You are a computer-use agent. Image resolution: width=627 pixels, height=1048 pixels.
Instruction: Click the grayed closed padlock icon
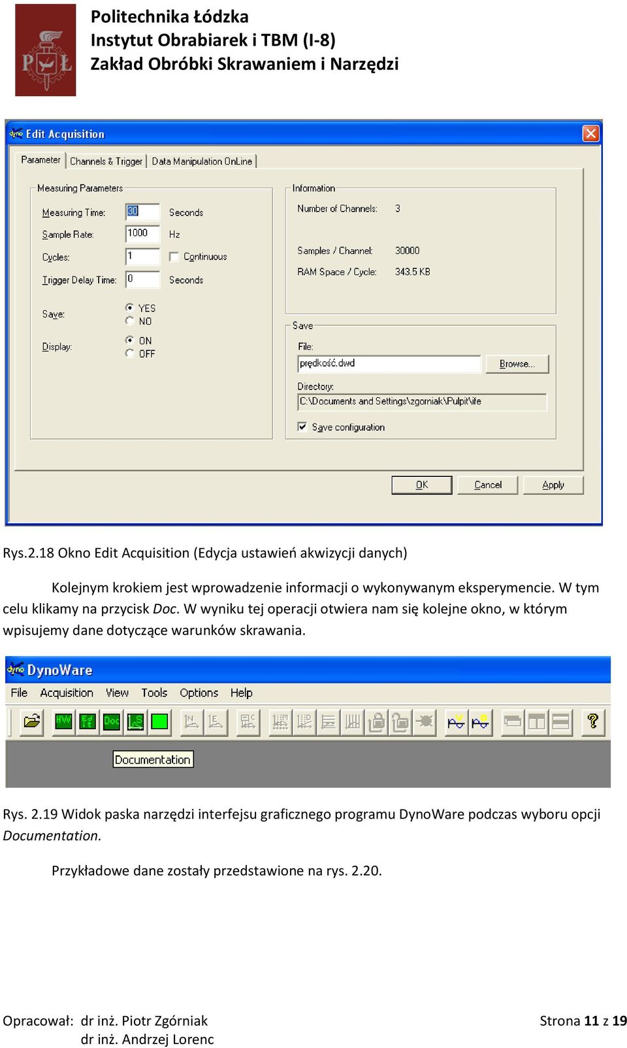click(x=377, y=721)
